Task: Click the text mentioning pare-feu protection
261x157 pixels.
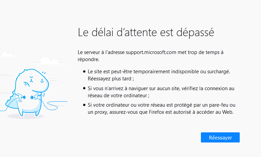Action: tap(161, 109)
